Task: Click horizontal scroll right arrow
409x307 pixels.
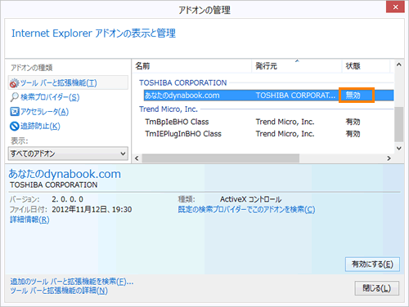Action: pyautogui.click(x=389, y=158)
